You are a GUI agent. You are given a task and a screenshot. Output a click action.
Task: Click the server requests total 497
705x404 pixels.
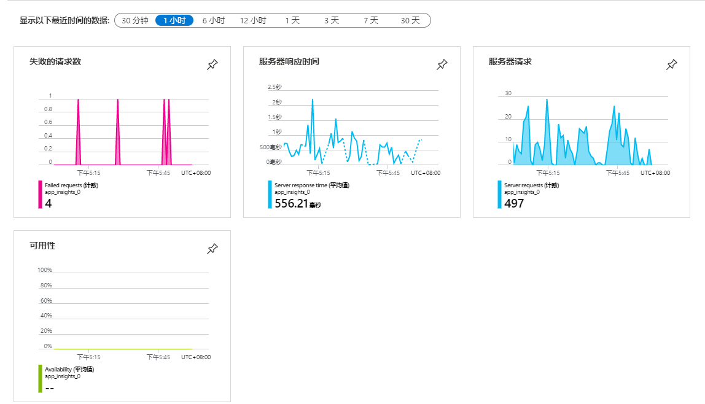coord(514,204)
